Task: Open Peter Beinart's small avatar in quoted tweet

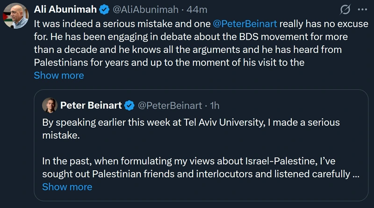Action: 50,106
